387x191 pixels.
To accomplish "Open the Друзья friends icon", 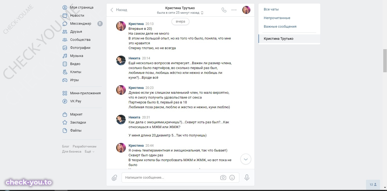I will coord(65,32).
